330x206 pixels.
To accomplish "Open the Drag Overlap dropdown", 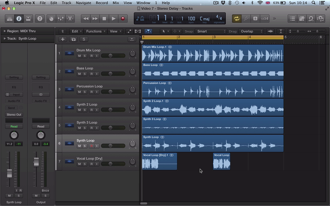I will pyautogui.click(x=251, y=31).
